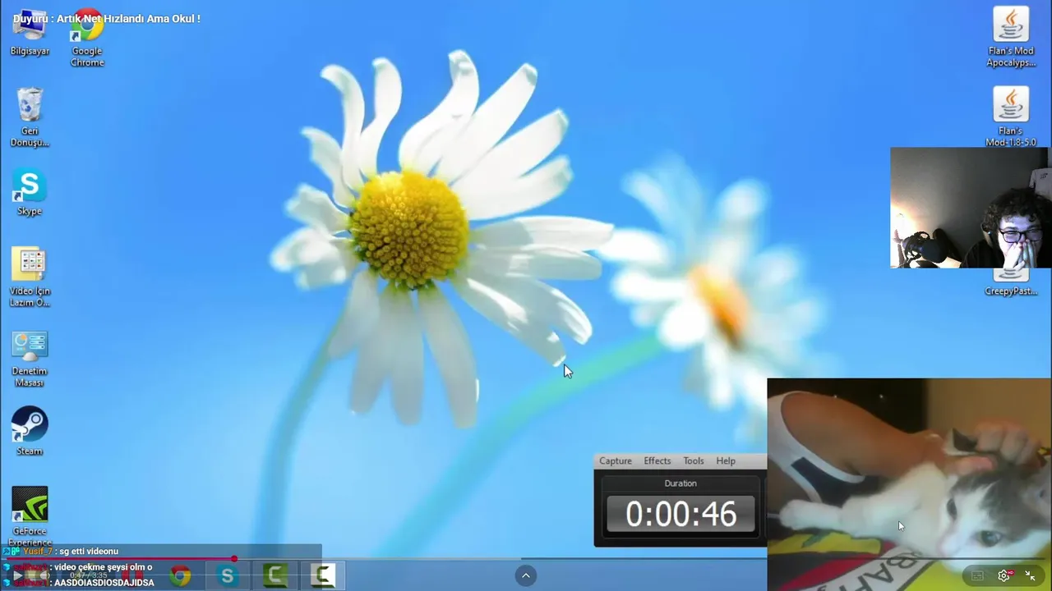1052x591 pixels.
Task: Select the Skype desktop shortcut
Action: [30, 193]
